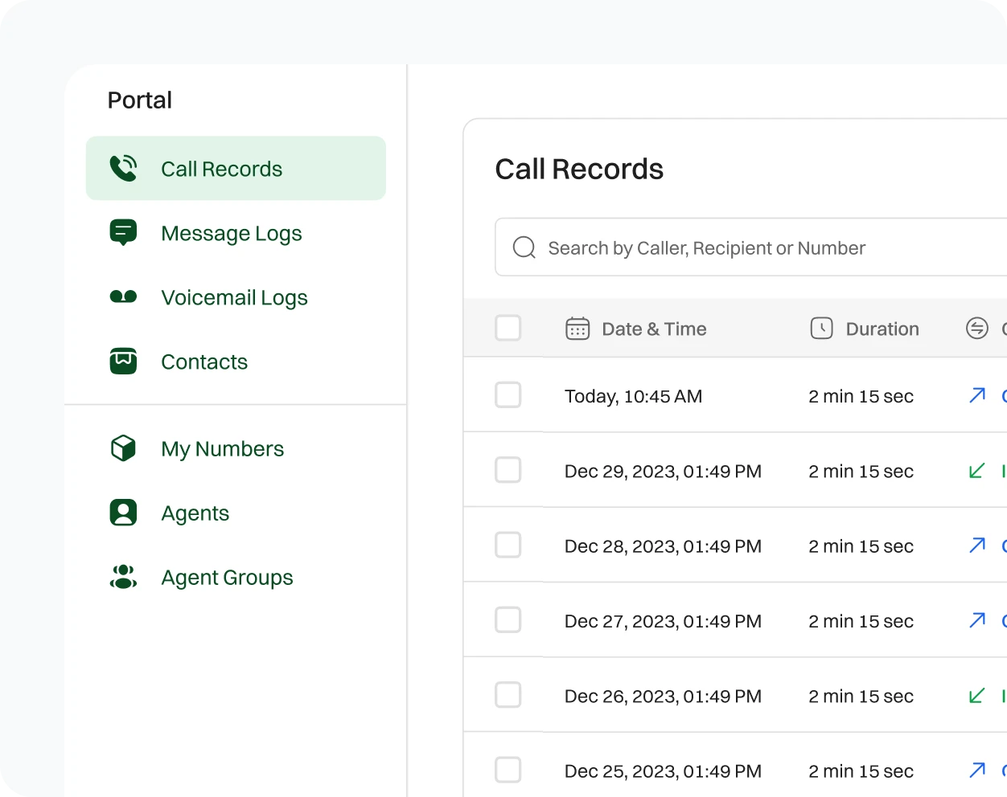1007x797 pixels.
Task: Select the Call Records phone icon
Action: (x=122, y=168)
